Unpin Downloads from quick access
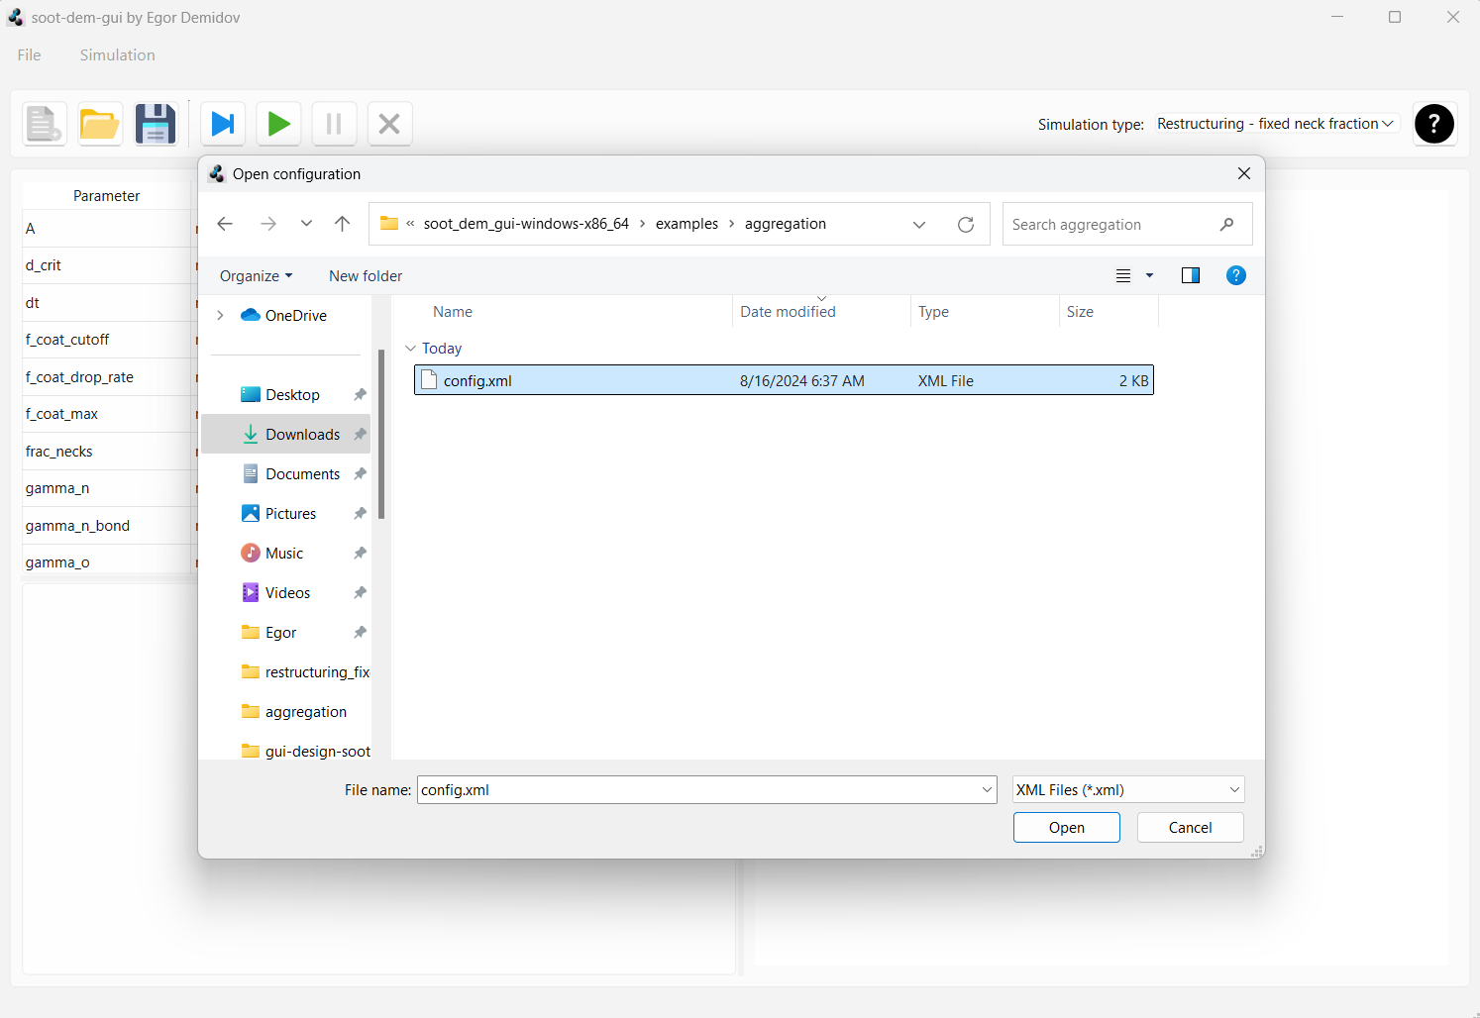1480x1018 pixels. point(360,434)
